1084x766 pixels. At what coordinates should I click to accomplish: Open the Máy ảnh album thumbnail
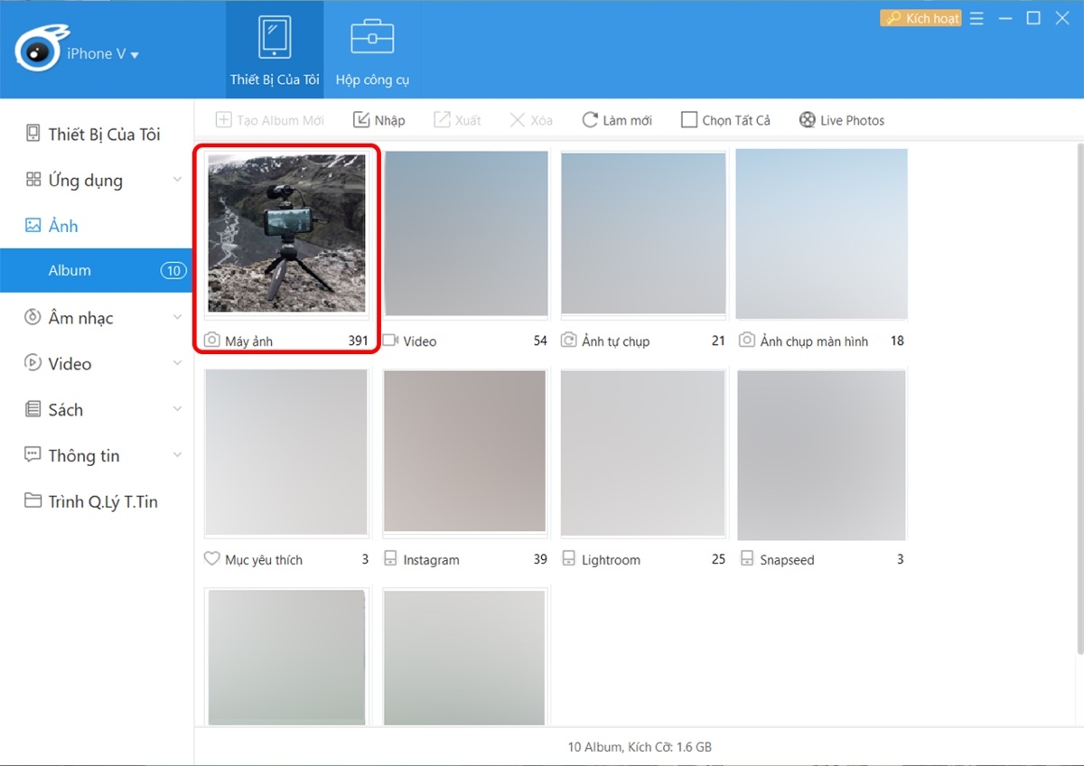coord(287,233)
